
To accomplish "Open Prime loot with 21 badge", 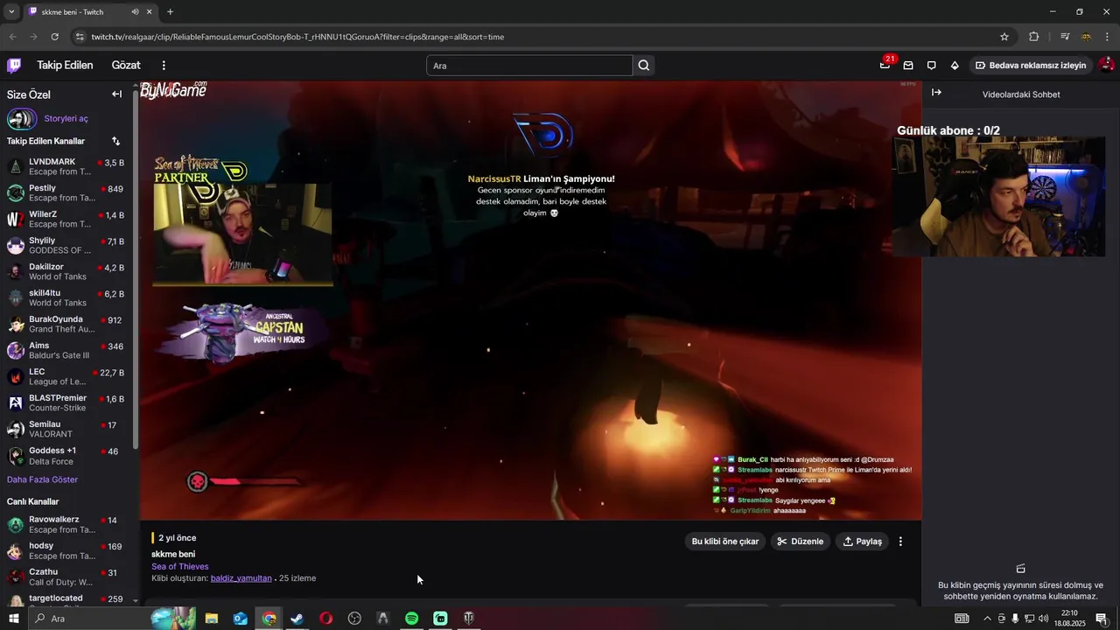I will [x=885, y=66].
